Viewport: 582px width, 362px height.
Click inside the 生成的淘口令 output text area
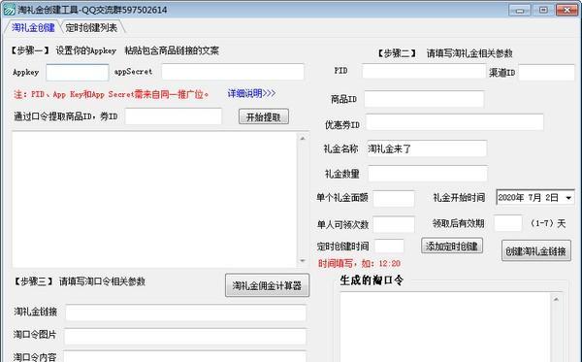pyautogui.click(x=445, y=327)
